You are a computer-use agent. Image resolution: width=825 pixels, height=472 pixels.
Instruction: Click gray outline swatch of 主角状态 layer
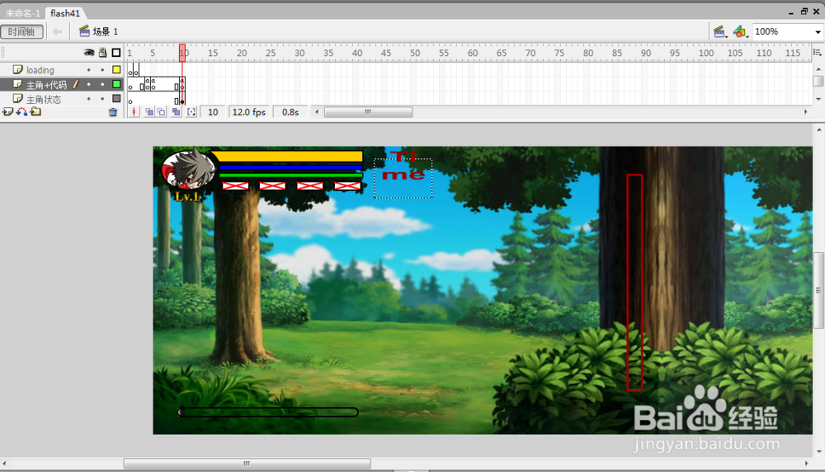[116, 99]
